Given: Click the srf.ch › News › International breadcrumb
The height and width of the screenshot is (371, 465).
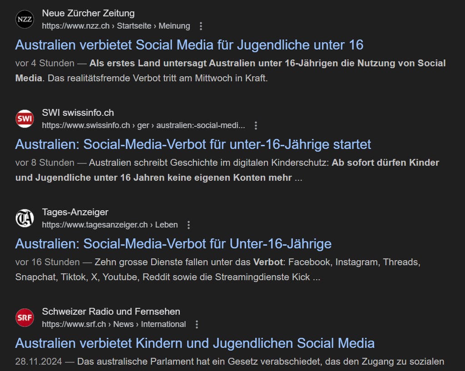Looking at the screenshot, I should (x=114, y=324).
